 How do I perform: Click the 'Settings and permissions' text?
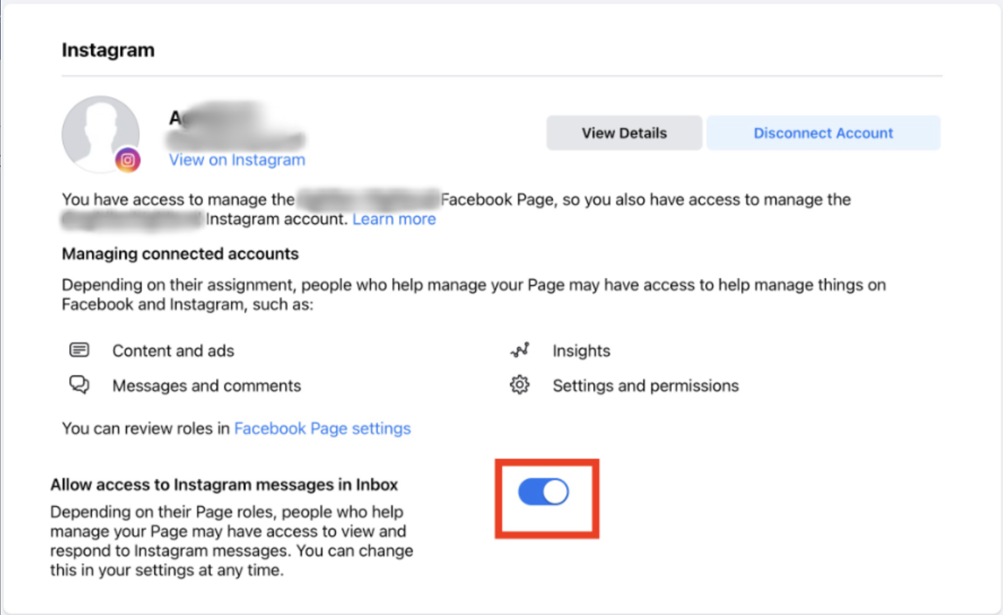pyautogui.click(x=646, y=386)
